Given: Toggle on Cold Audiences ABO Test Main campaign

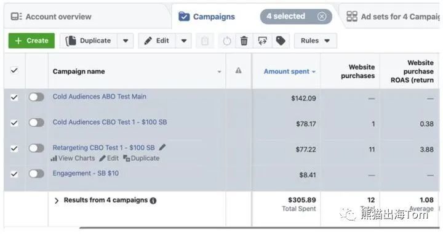Looking at the screenshot, I should (x=36, y=97).
